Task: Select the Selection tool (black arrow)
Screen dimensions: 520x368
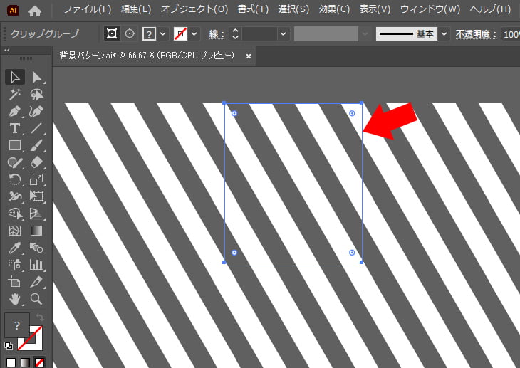Action: 15,77
